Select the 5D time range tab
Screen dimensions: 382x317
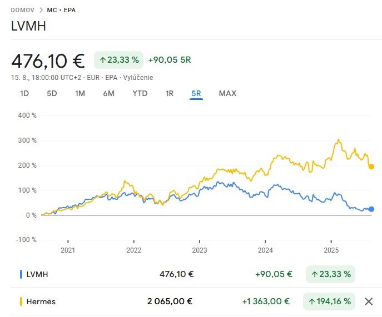point(52,93)
